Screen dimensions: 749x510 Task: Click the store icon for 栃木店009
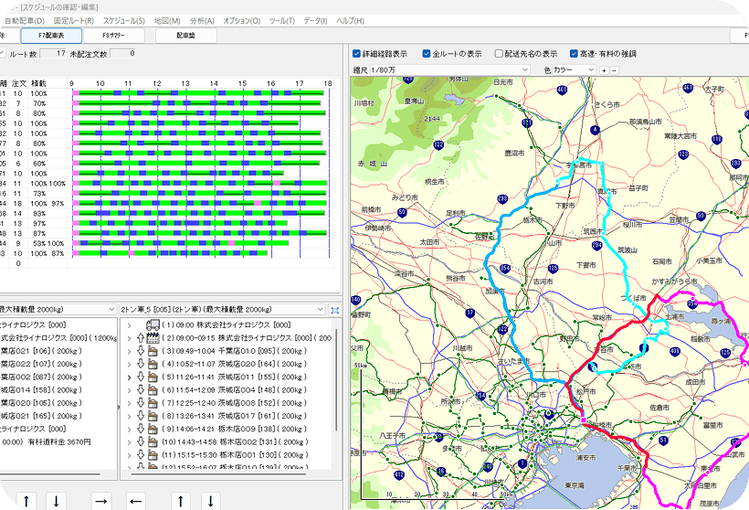point(153,429)
